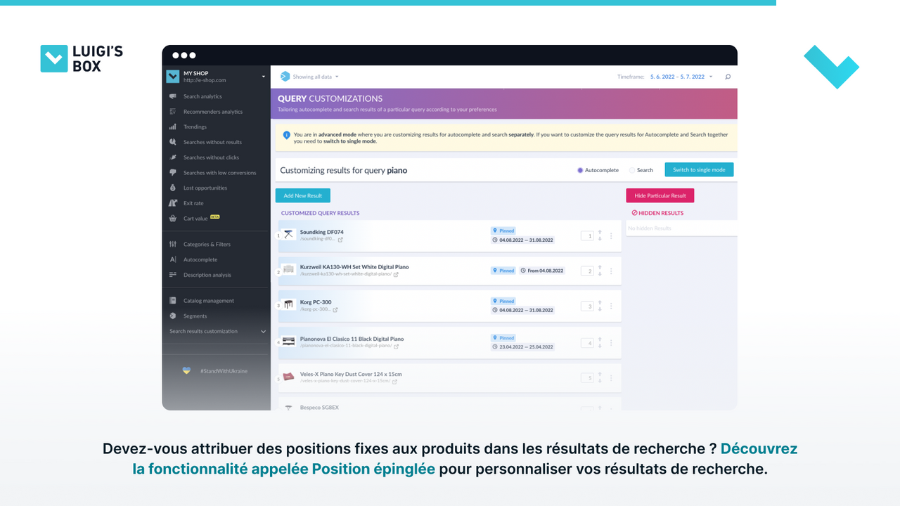Open the Timeframe date range dropdown
This screenshot has height=506, width=900.
point(681,77)
